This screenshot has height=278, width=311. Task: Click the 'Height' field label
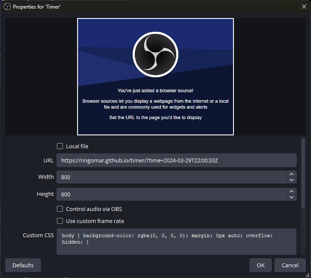pos(45,194)
